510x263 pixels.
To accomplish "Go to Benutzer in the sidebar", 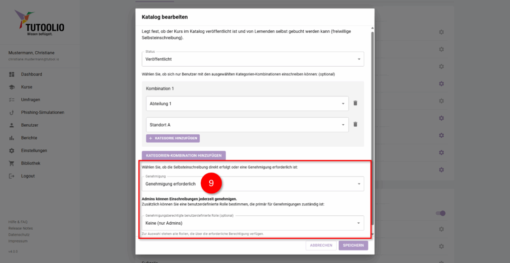I will click(x=29, y=125).
